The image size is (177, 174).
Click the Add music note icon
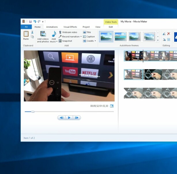(x=54, y=34)
